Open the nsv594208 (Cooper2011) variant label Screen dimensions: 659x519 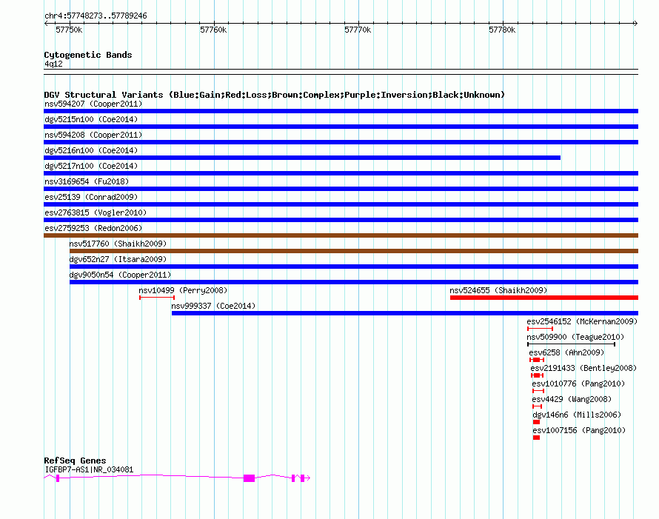pos(93,135)
